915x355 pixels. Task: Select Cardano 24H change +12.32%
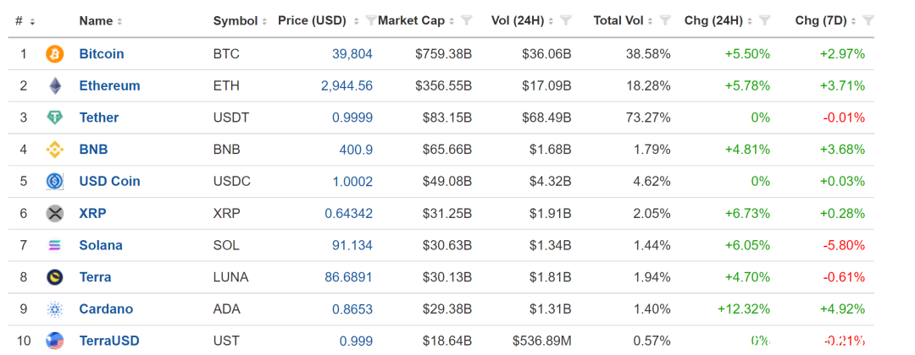coord(744,309)
